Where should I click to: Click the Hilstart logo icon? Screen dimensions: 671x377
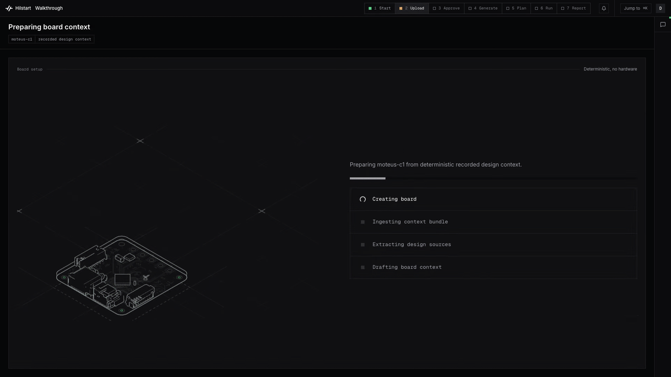pos(9,8)
